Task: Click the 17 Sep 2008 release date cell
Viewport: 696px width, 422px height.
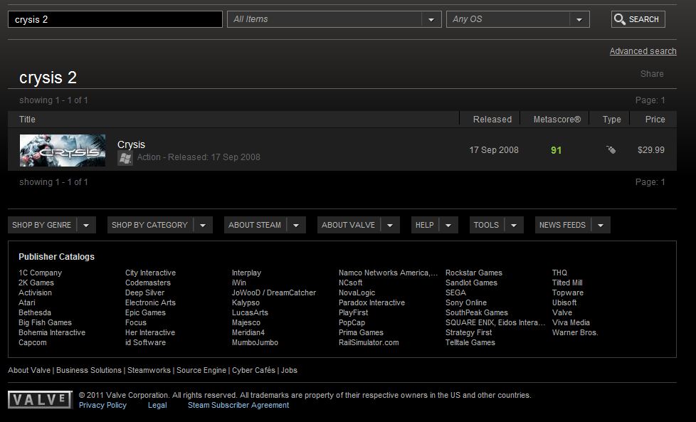Action: [494, 150]
